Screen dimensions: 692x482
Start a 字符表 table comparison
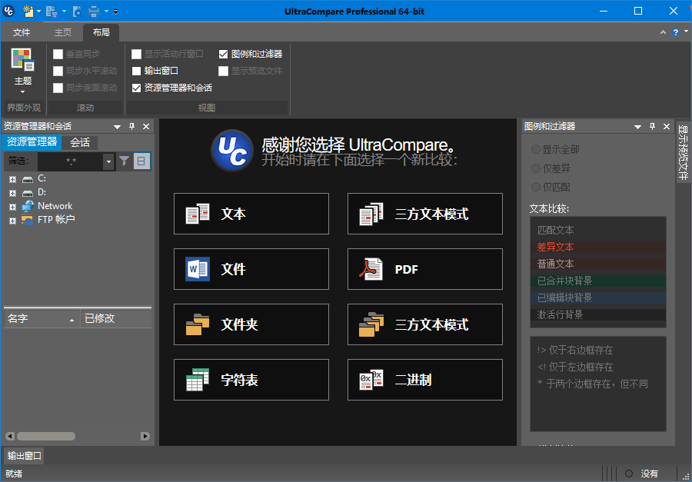point(251,380)
